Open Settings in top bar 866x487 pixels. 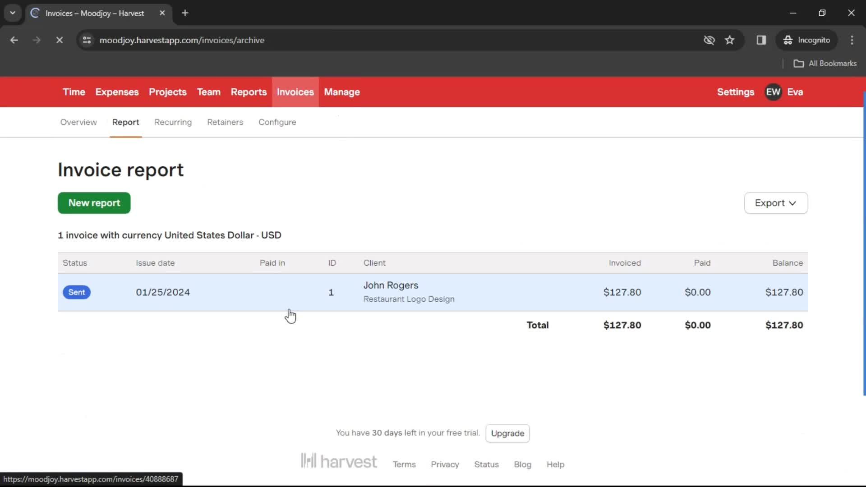[x=736, y=92]
